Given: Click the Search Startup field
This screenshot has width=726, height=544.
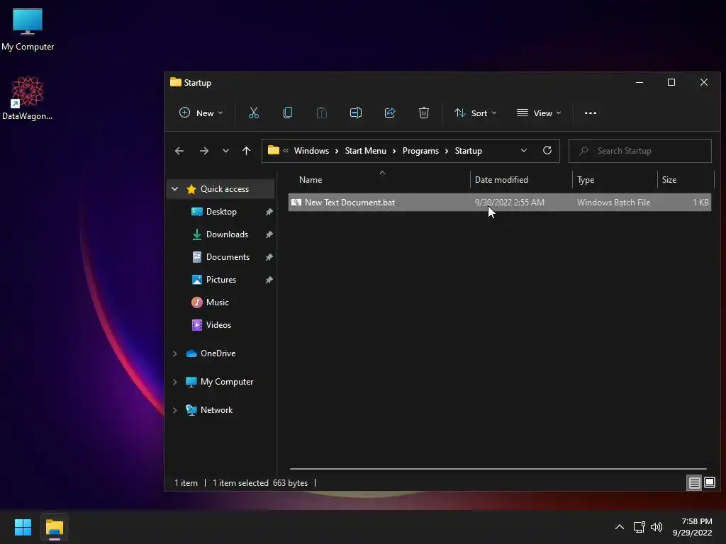Looking at the screenshot, I should [640, 151].
